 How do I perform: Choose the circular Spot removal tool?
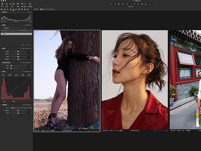(x=135, y=4)
